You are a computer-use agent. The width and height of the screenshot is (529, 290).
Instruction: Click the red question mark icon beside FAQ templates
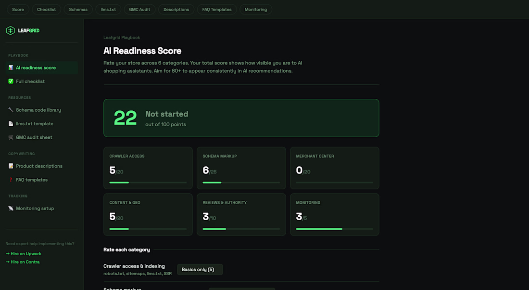(x=11, y=180)
